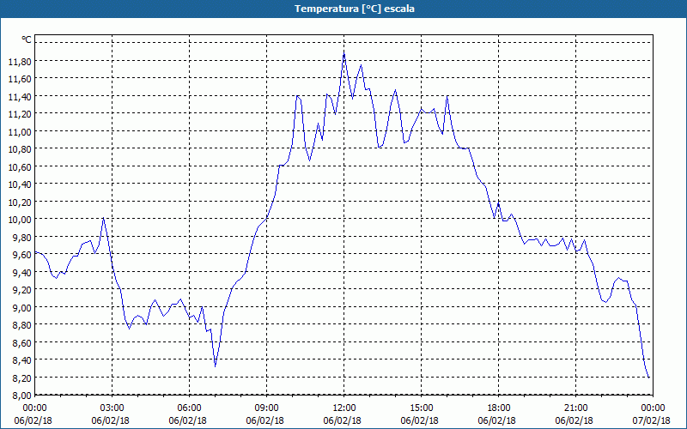The image size is (687, 429).
Task: Click the 06/02/18 date under 09:00
Action: [265, 420]
